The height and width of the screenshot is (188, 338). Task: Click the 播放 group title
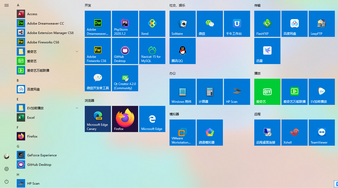click(x=257, y=73)
